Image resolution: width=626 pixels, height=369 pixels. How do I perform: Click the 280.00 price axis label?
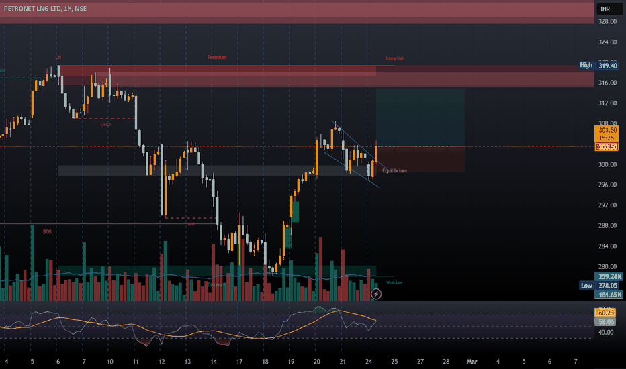[x=607, y=266]
